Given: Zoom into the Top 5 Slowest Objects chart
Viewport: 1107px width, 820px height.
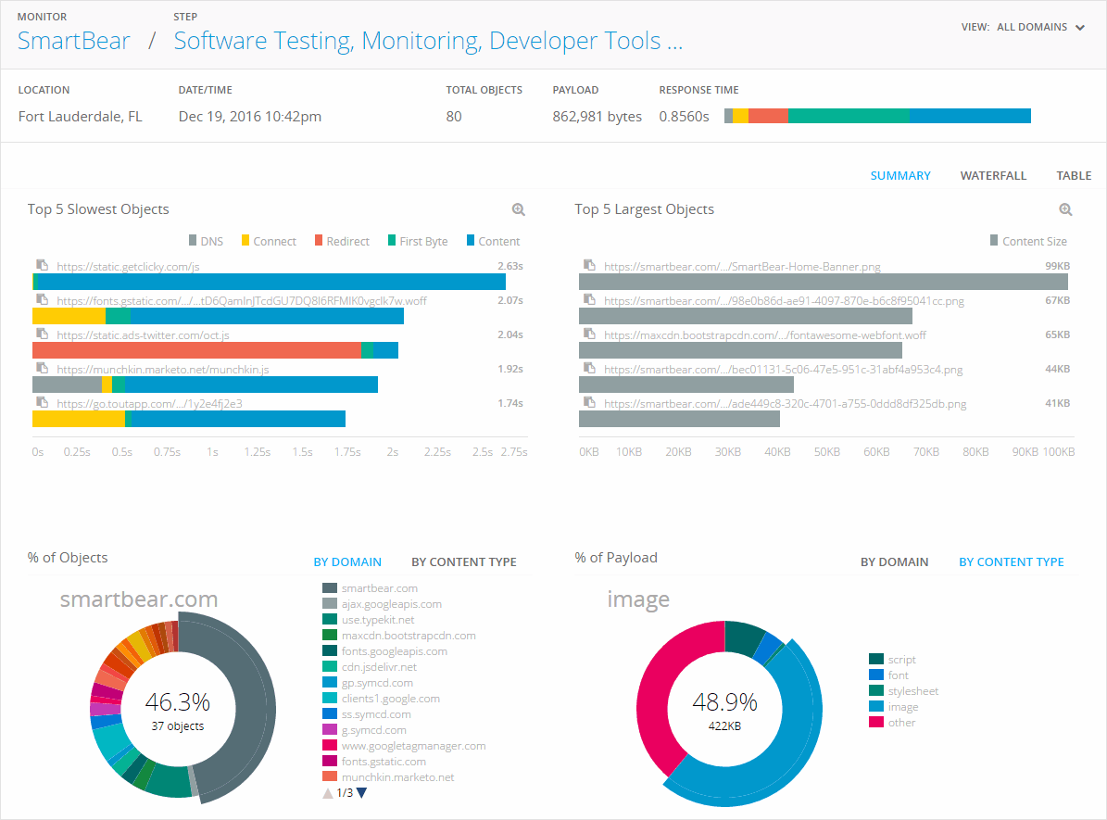Looking at the screenshot, I should pyautogui.click(x=518, y=209).
